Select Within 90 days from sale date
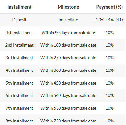Viewport: 126px width, 125px height. pyautogui.click(x=68, y=33)
